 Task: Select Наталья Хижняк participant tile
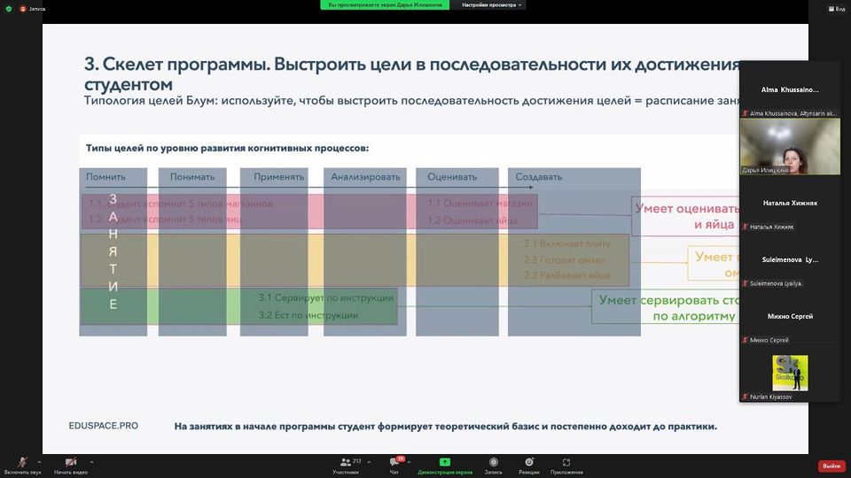coord(790,204)
